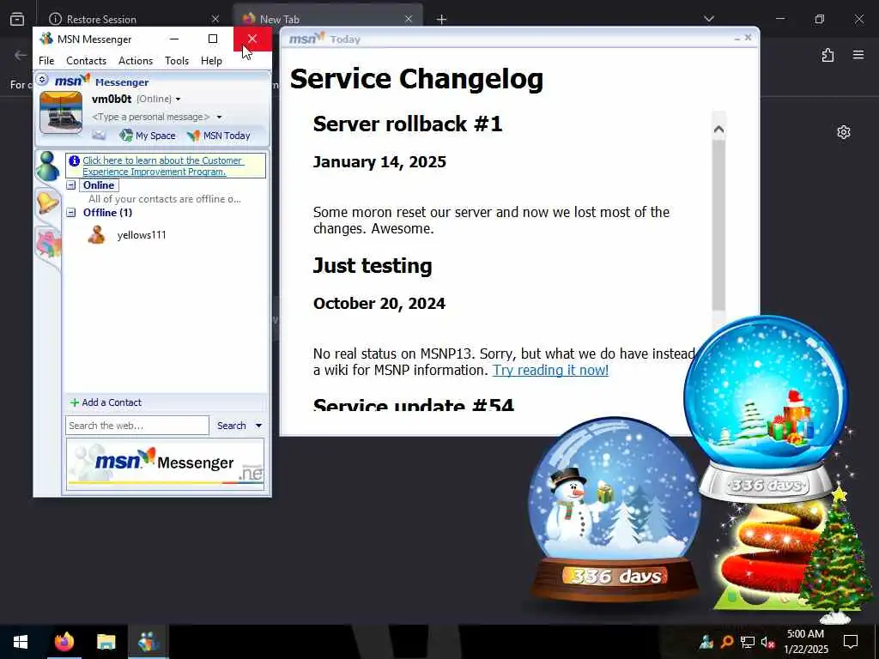This screenshot has width=879, height=659.
Task: Open MSN Today from Messenger
Action: click(x=219, y=136)
